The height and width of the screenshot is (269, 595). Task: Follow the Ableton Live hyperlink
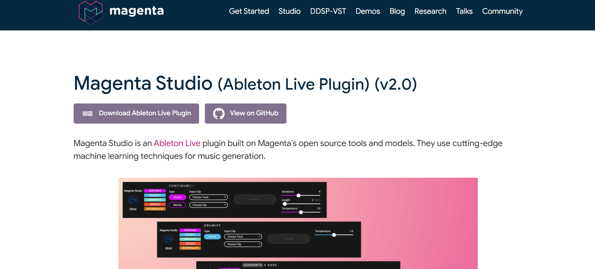(x=177, y=143)
